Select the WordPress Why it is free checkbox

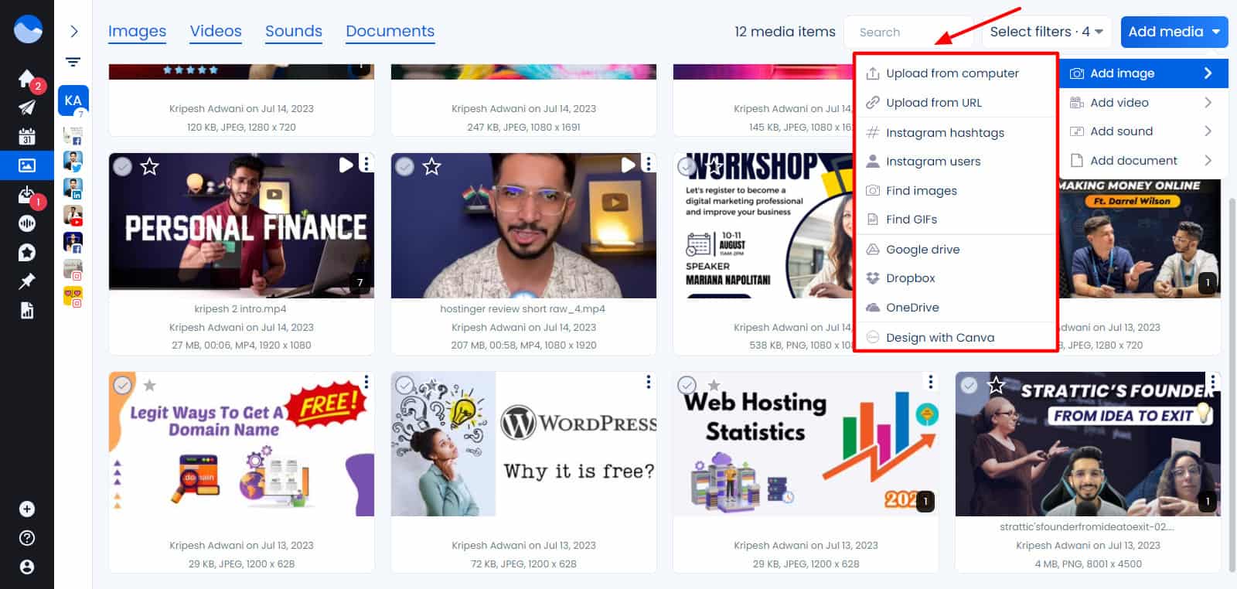[405, 385]
